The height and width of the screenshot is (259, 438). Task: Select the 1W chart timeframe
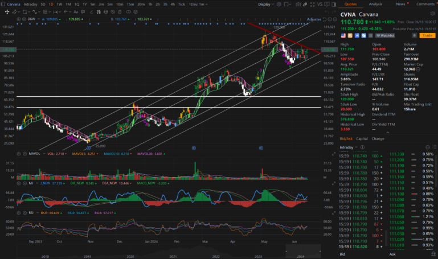click(x=59, y=4)
